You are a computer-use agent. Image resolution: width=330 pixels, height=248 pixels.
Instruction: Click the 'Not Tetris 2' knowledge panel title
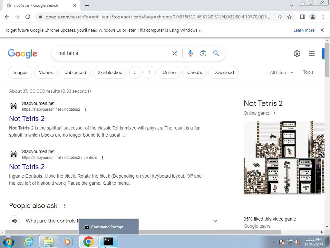[x=263, y=103]
